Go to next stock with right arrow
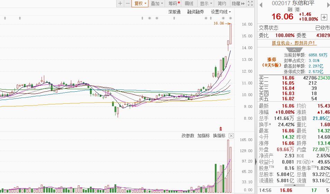Viewport: 330px width, 194px height. pyautogui.click(x=328, y=4)
